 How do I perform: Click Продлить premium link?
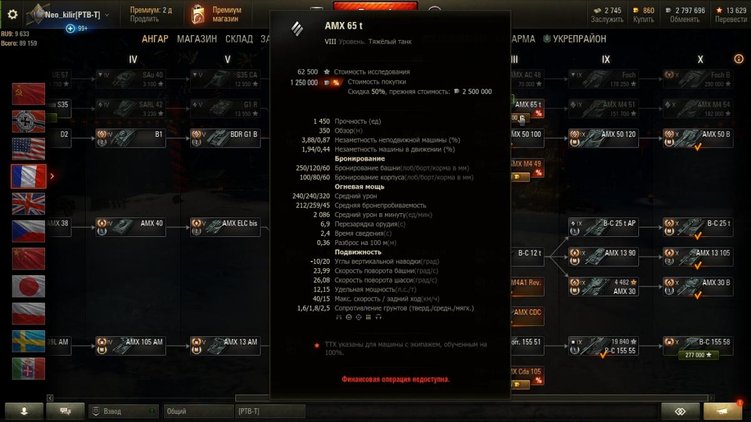tap(144, 19)
